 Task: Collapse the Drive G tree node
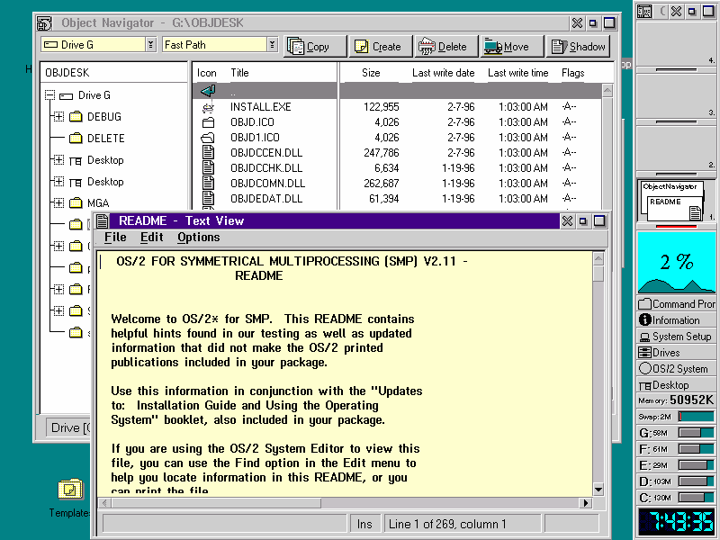click(x=49, y=95)
